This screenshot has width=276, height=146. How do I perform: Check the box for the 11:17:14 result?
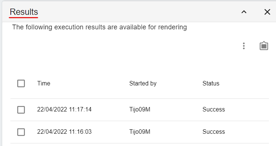tap(21, 110)
